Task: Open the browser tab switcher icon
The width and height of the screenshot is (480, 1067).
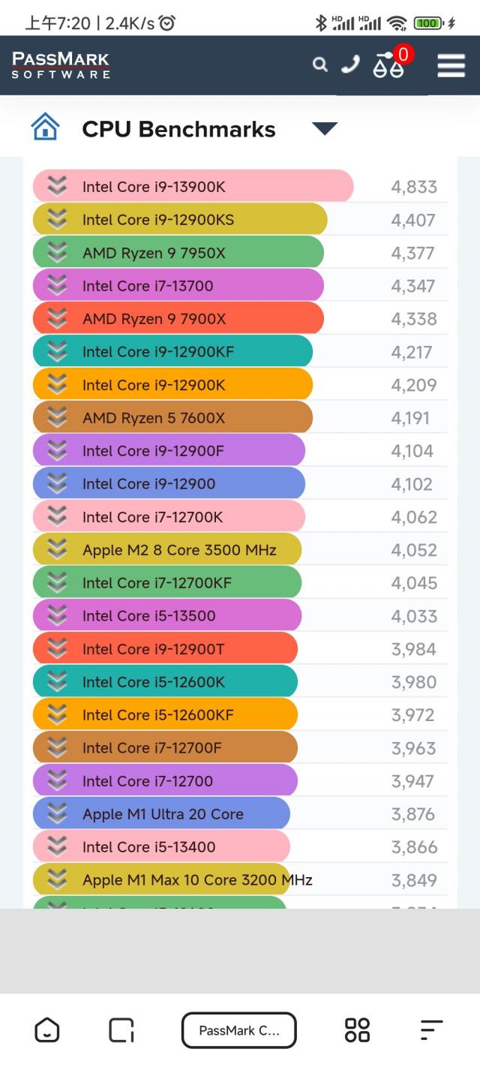Action: (121, 1029)
